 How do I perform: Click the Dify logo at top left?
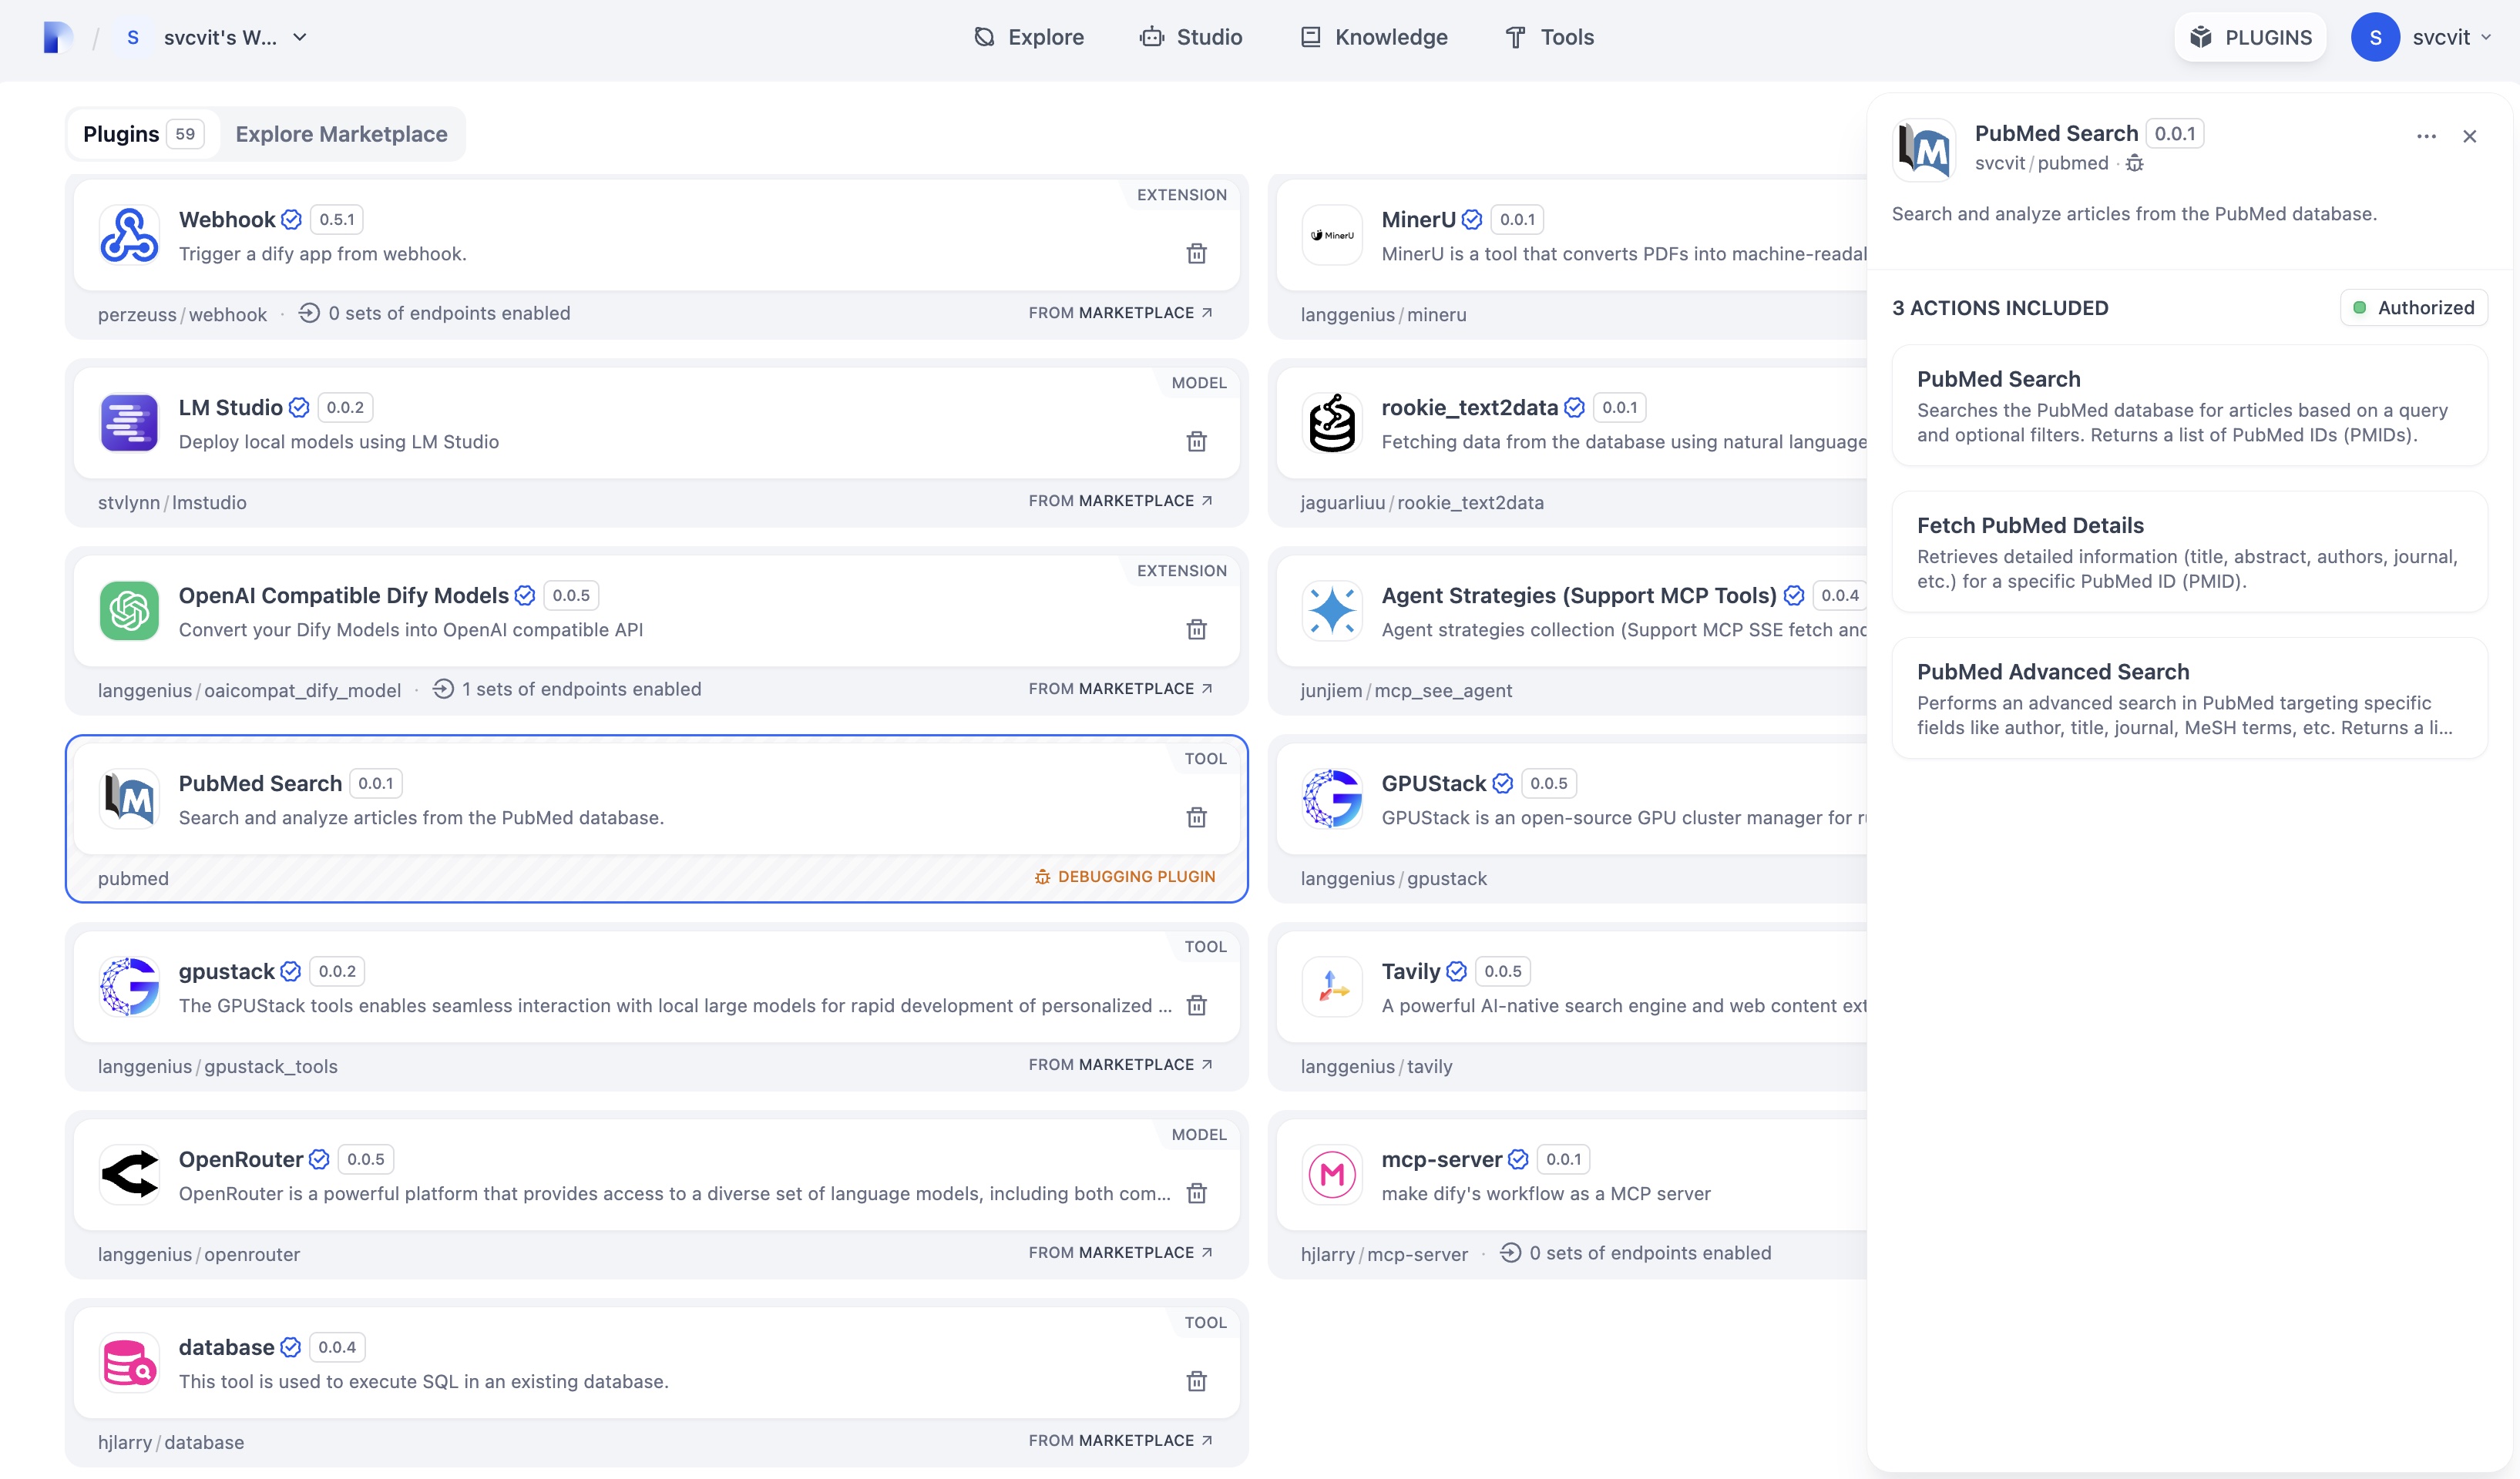pos(58,38)
